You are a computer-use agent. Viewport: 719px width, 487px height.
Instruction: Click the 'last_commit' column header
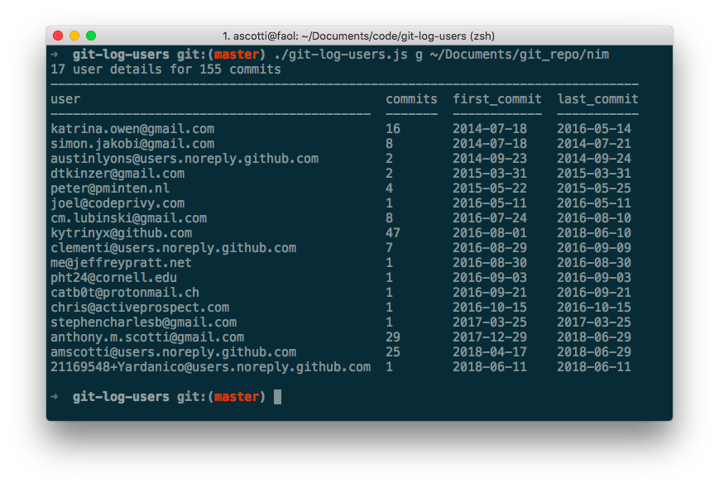coord(598,99)
